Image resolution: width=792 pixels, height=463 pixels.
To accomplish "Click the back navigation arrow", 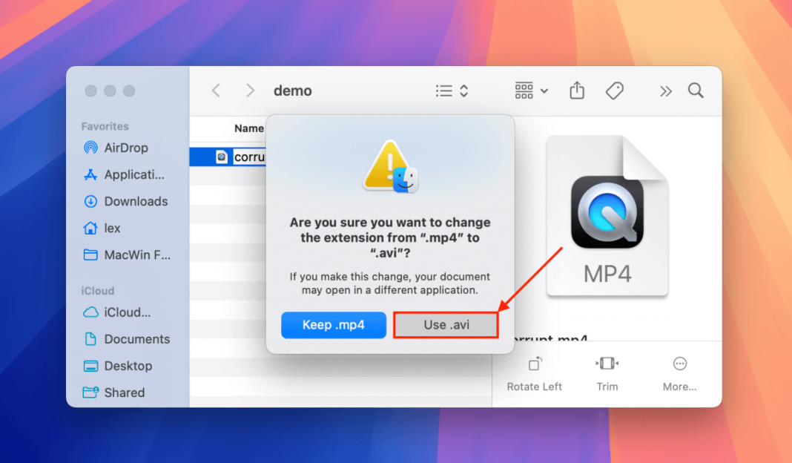I will (x=215, y=90).
